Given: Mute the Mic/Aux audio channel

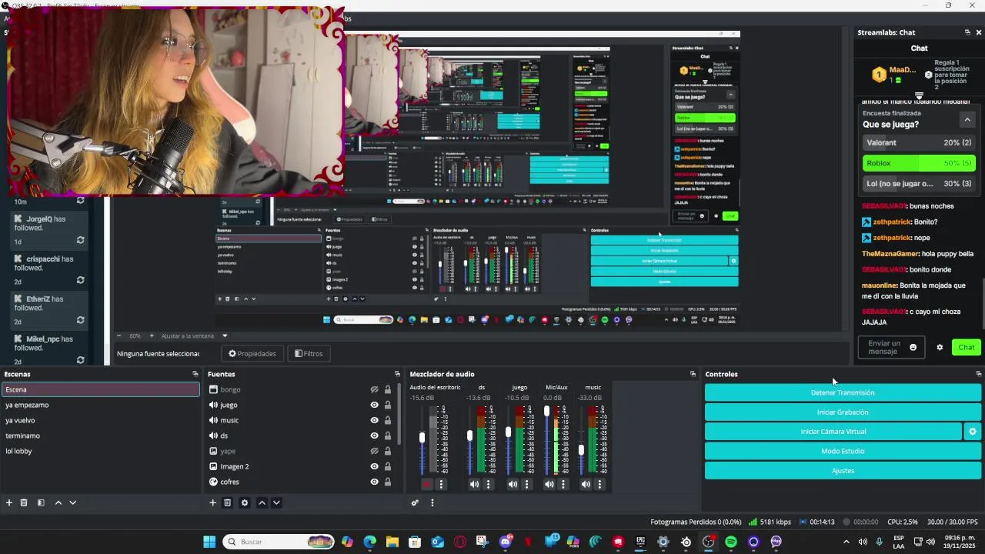Looking at the screenshot, I should (549, 484).
